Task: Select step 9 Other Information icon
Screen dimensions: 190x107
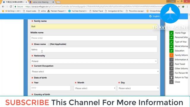Action: 171,69
